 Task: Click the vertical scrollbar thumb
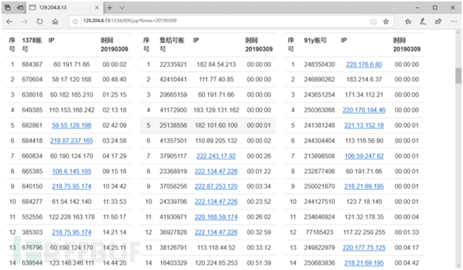click(x=458, y=76)
